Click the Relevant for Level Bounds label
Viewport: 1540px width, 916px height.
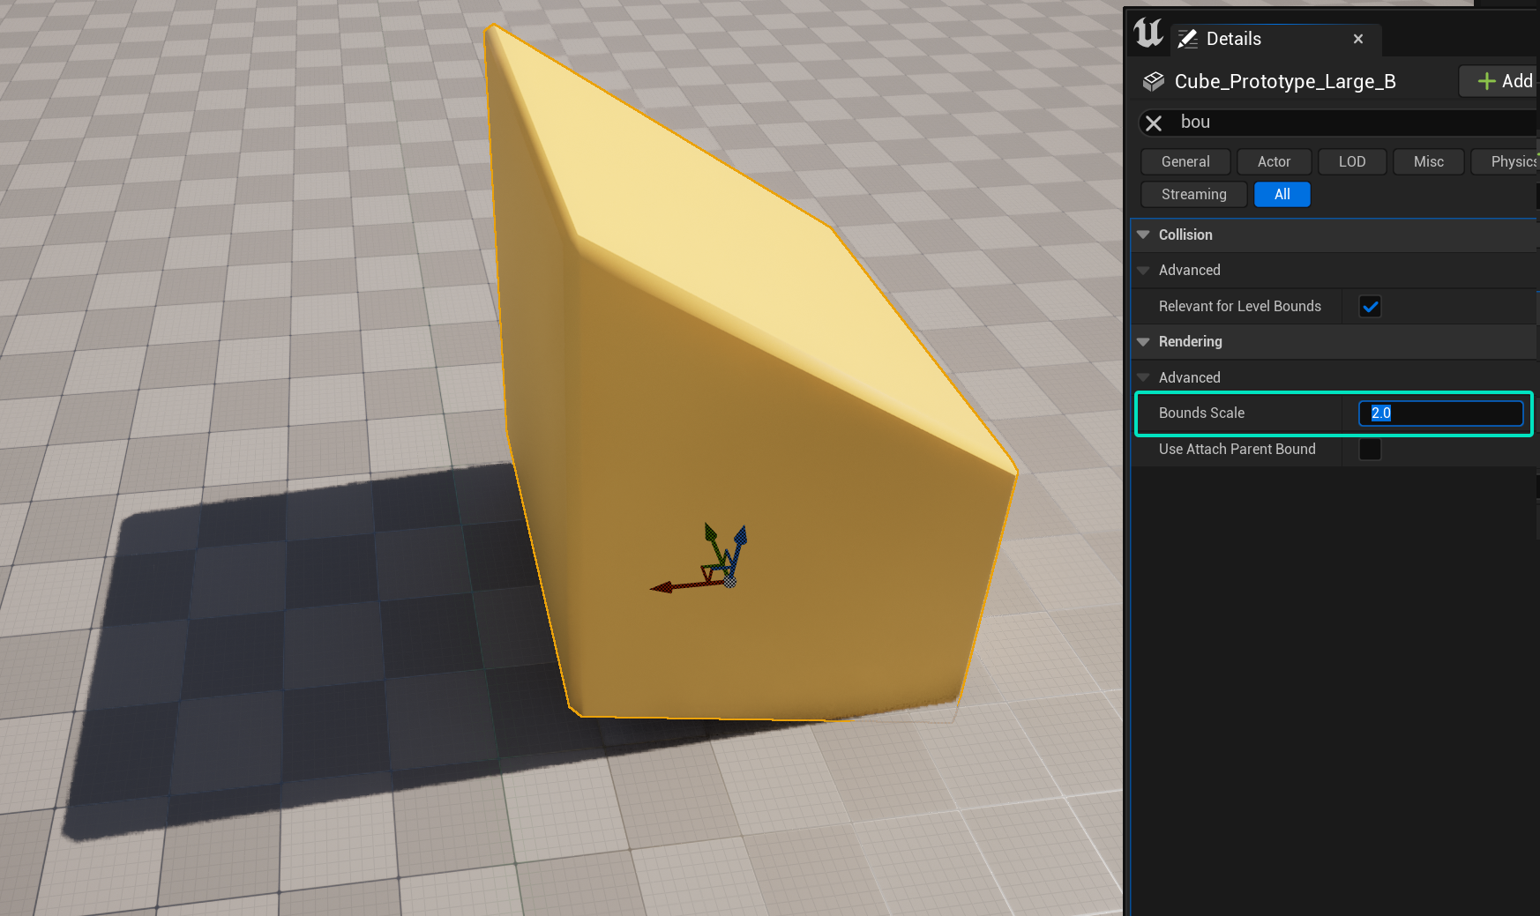pos(1240,306)
